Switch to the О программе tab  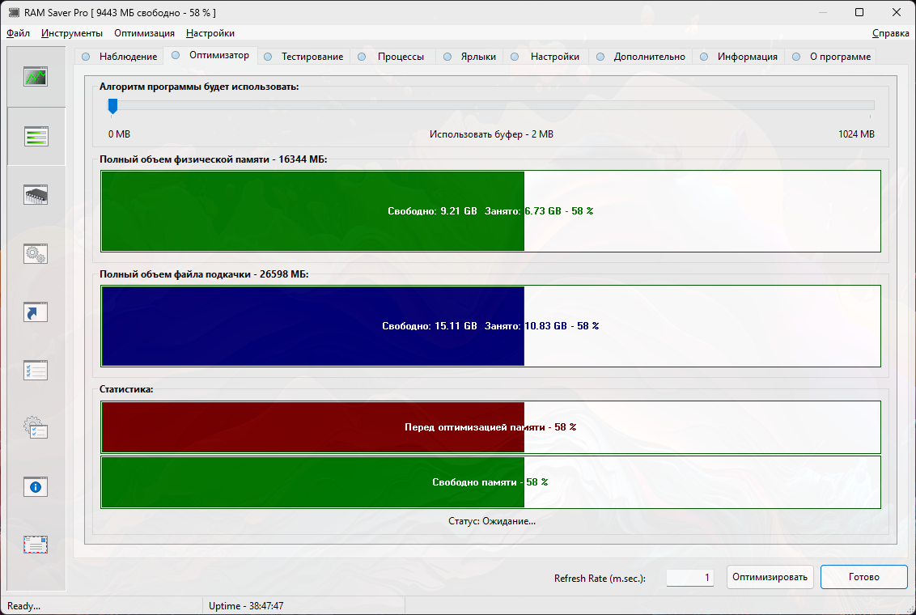(832, 57)
